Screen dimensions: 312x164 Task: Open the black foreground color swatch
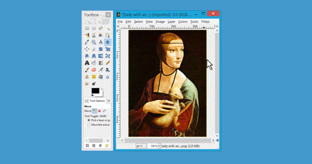(x=95, y=91)
